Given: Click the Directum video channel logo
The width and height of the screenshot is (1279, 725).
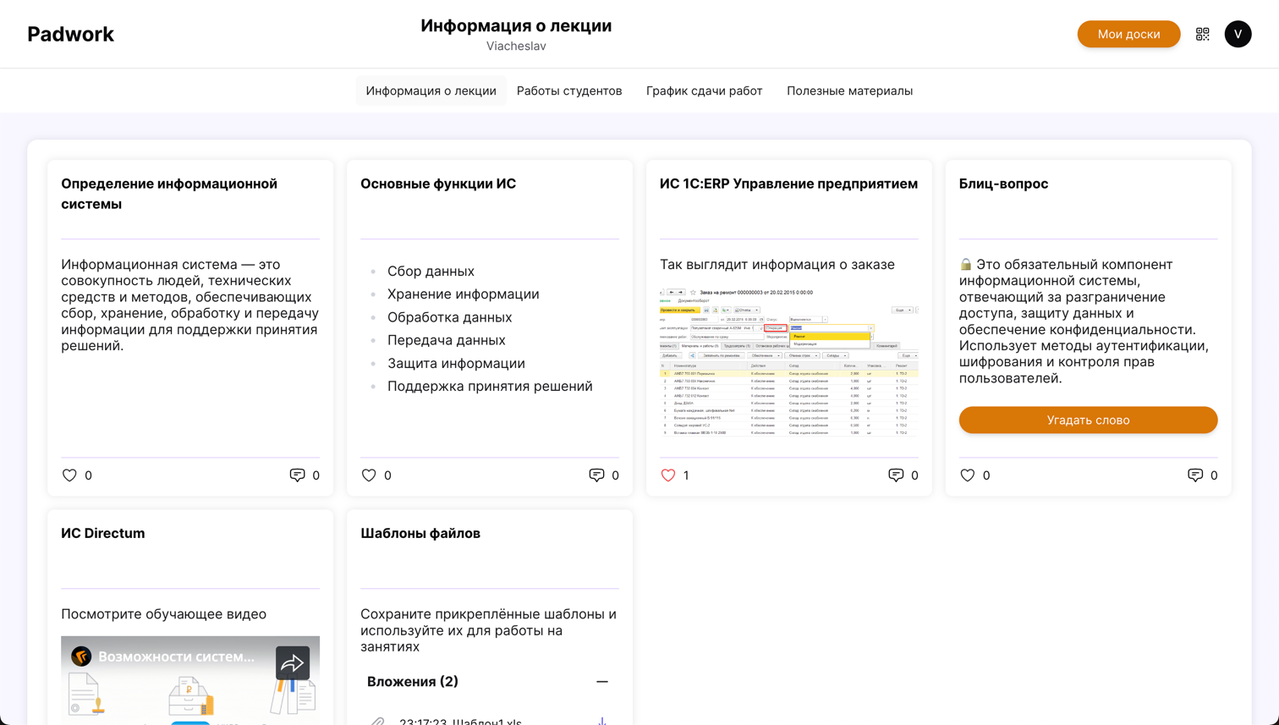Looking at the screenshot, I should pyautogui.click(x=81, y=656).
